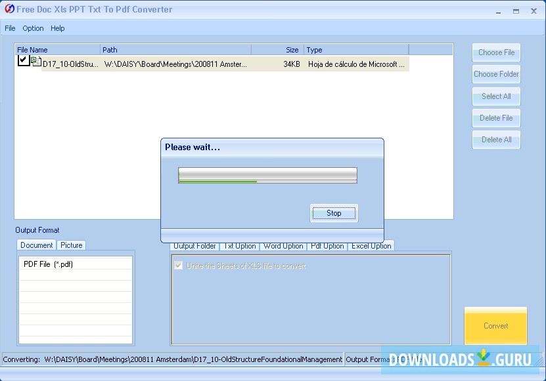This screenshot has width=546, height=381.
Task: Click the Select All button
Action: [495, 96]
